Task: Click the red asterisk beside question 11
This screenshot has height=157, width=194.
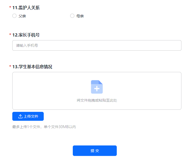Action: [10, 8]
